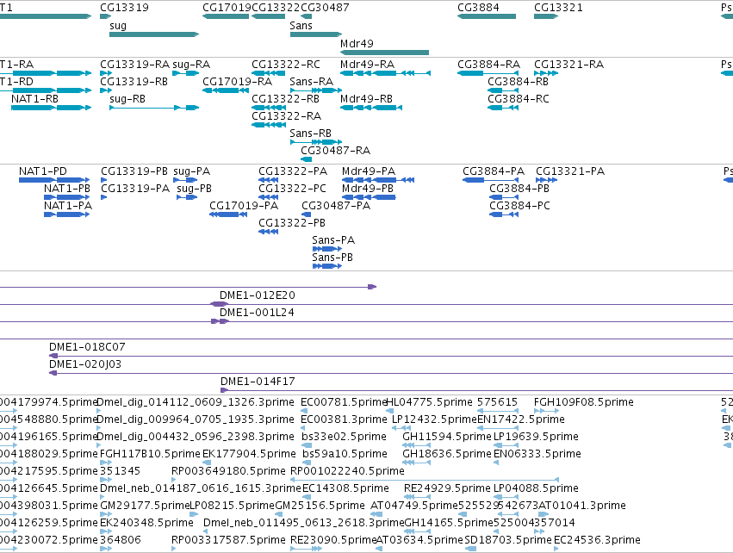The height and width of the screenshot is (553, 733).
Task: Click the CG13319-RA transcript label
Action: coord(134,65)
